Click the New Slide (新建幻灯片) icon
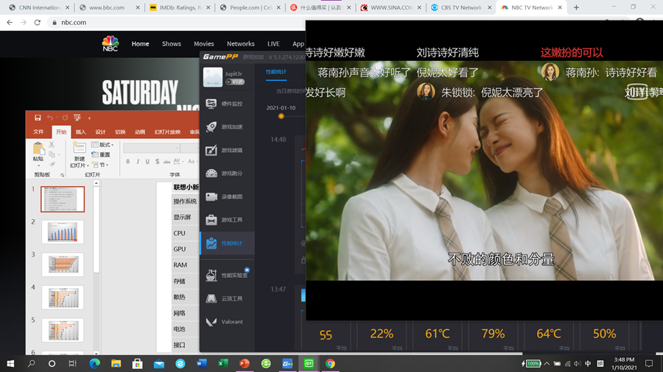Viewport: 663px width, 372px height. [79, 148]
